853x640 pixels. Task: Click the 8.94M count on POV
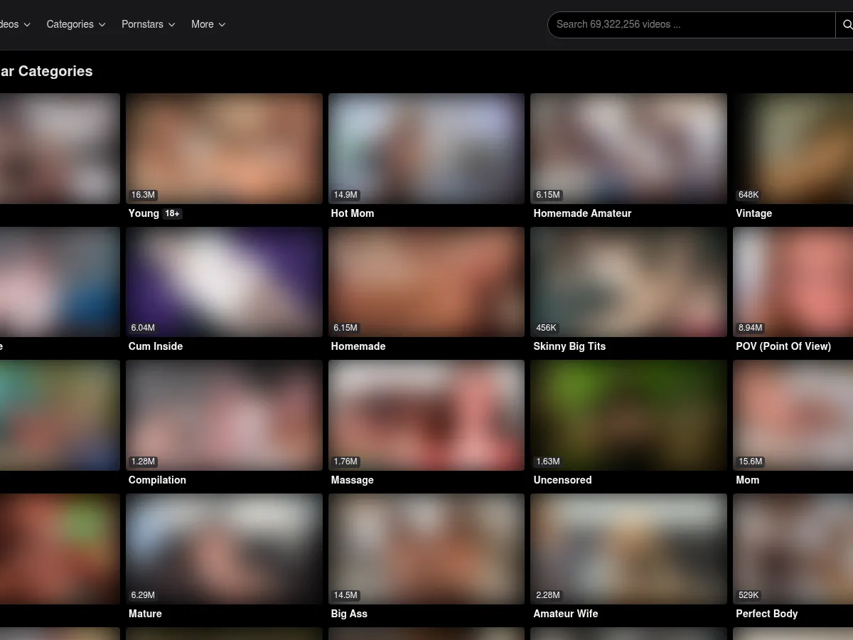pos(751,328)
